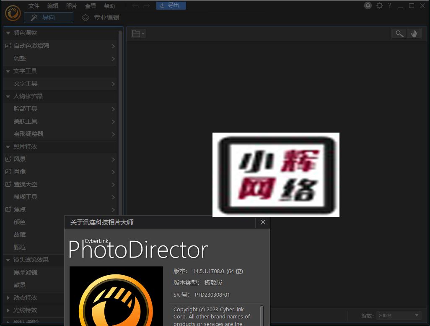Image resolution: width=430 pixels, height=326 pixels.
Task: Click the redo arrow icon
Action: click(x=146, y=6)
